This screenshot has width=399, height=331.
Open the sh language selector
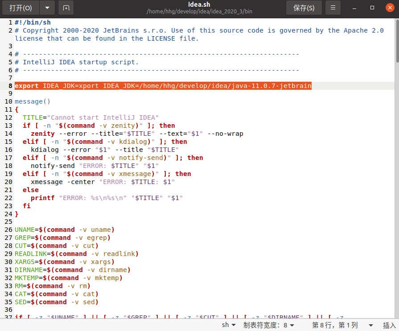(x=229, y=325)
